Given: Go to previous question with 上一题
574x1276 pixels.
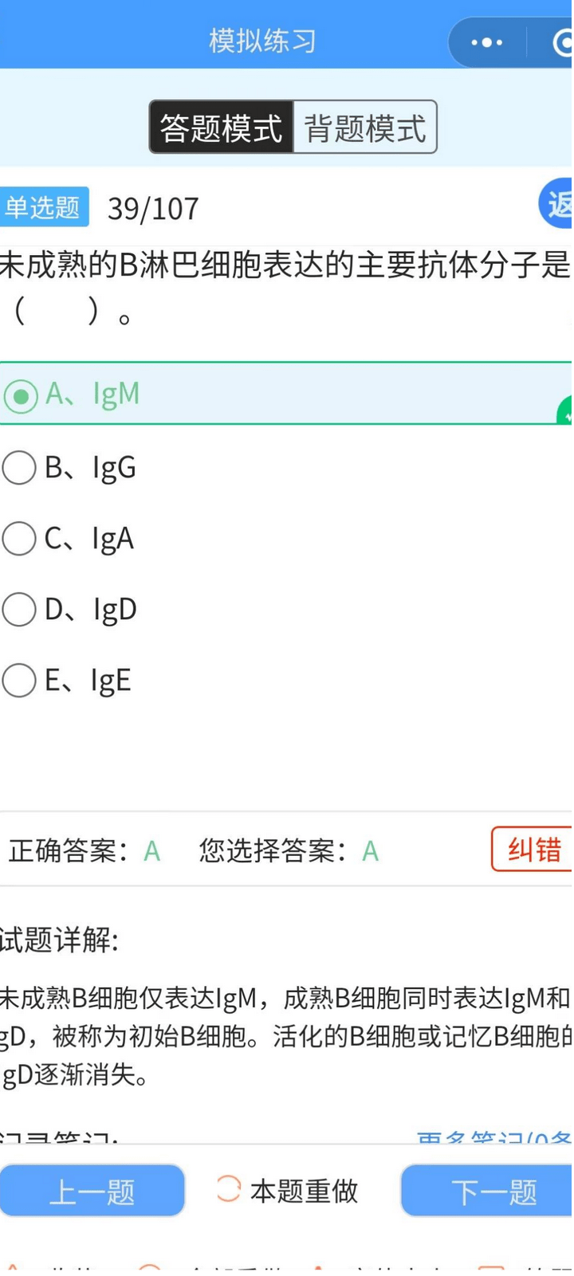Looking at the screenshot, I should (x=92, y=1191).
